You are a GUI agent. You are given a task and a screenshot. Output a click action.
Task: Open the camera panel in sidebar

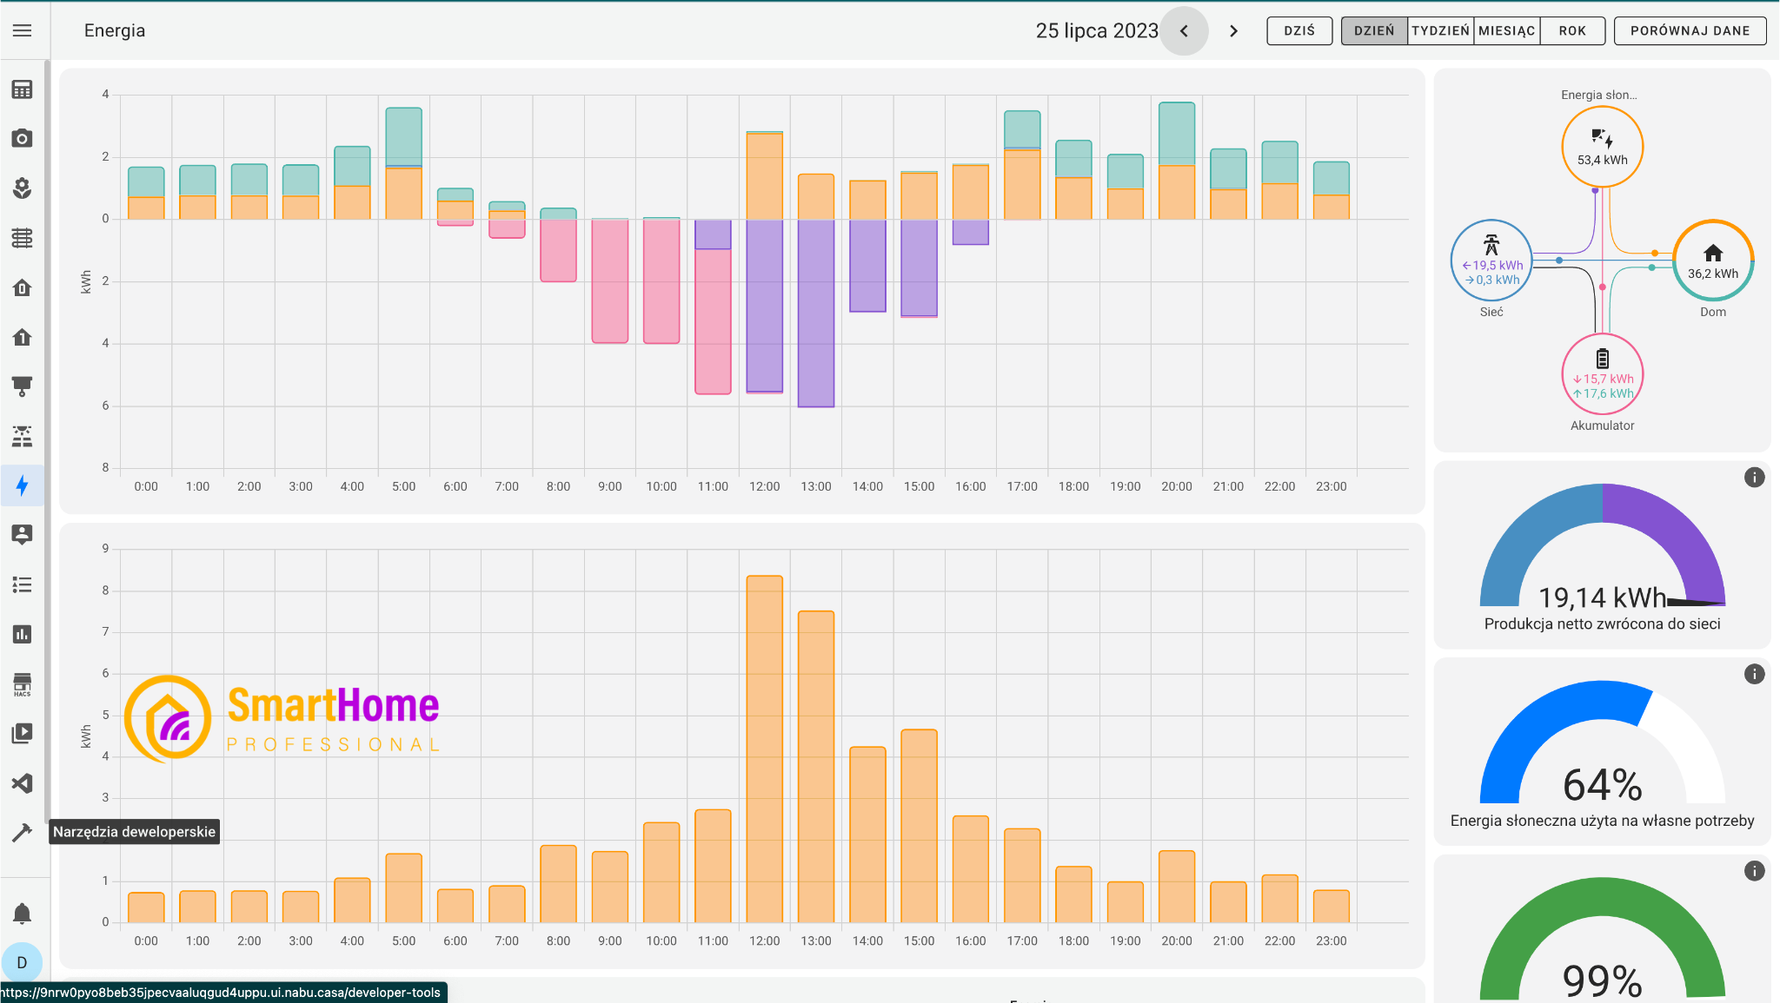[23, 139]
